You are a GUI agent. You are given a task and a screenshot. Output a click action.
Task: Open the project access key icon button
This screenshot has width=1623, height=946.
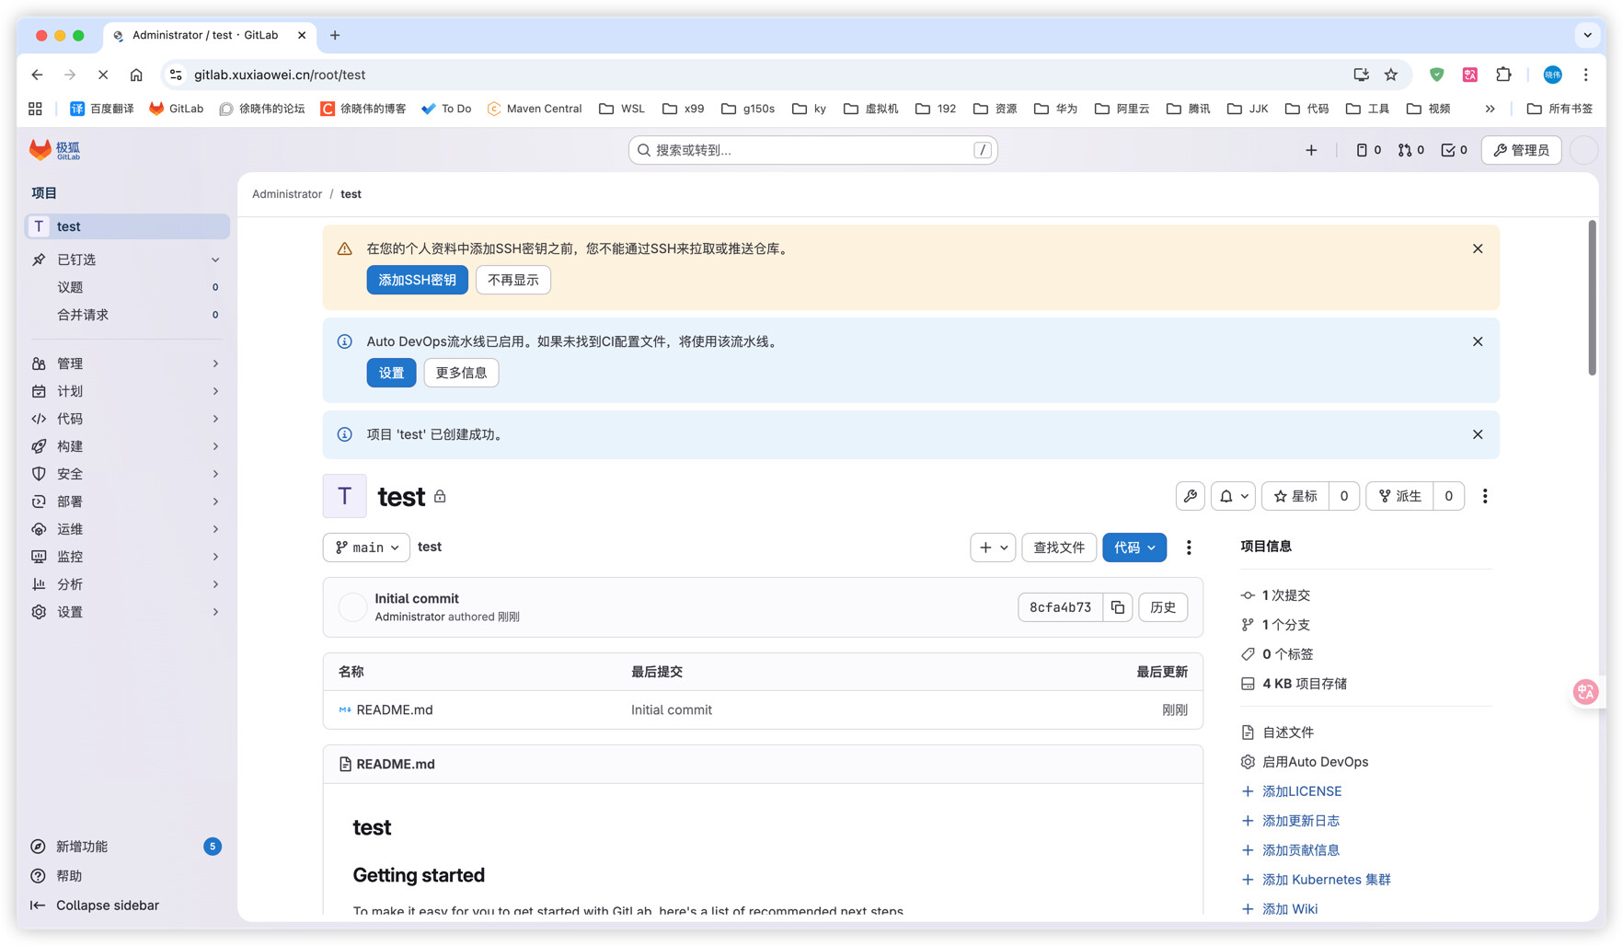pos(1190,496)
